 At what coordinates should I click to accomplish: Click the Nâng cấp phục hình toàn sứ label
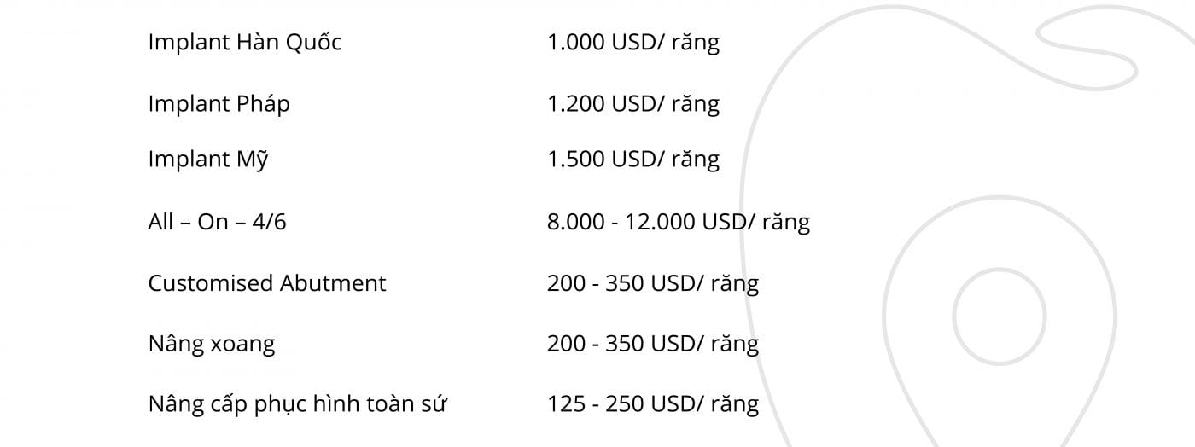298,403
